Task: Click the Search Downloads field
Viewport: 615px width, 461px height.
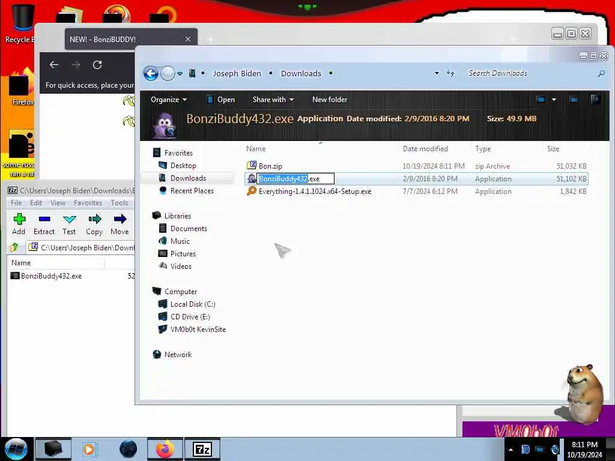Action: click(x=530, y=73)
